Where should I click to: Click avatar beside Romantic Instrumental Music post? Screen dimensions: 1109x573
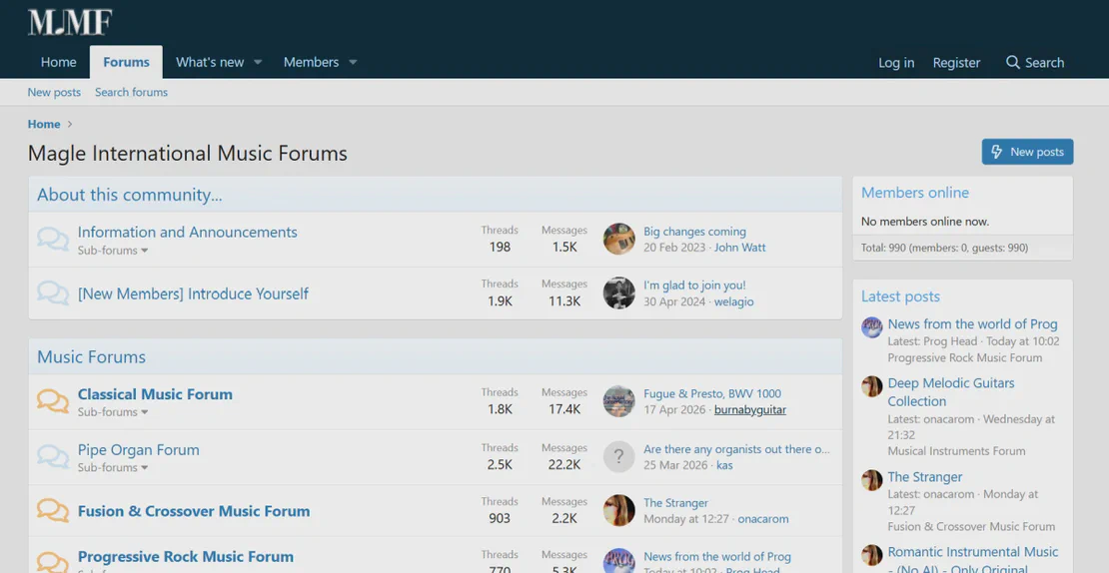[872, 555]
